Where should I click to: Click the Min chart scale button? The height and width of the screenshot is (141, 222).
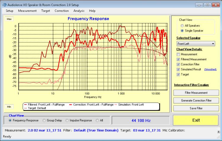click(9, 106)
